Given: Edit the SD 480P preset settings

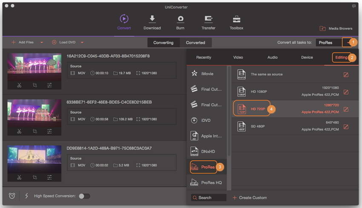Looking at the screenshot, I should (346, 127).
